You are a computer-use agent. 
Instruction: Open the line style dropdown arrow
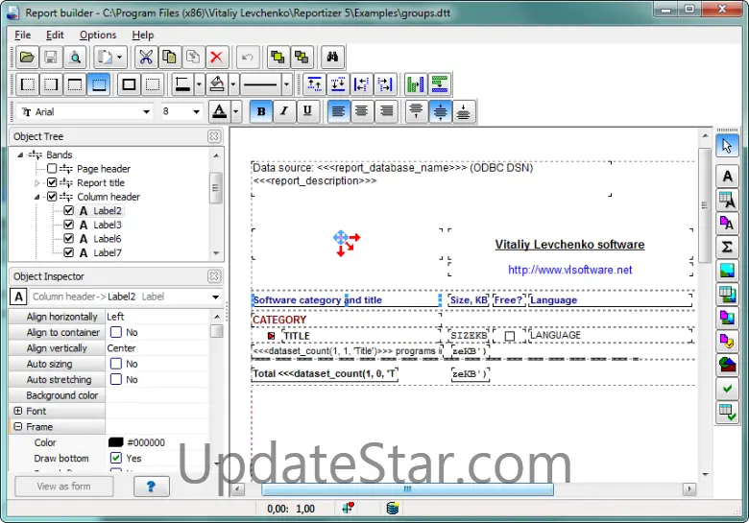pyautogui.click(x=286, y=85)
